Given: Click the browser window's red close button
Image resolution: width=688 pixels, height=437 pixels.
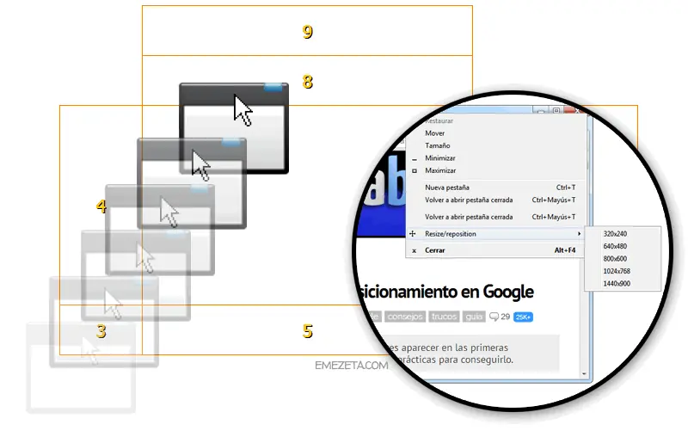Looking at the screenshot, I should click(x=574, y=110).
